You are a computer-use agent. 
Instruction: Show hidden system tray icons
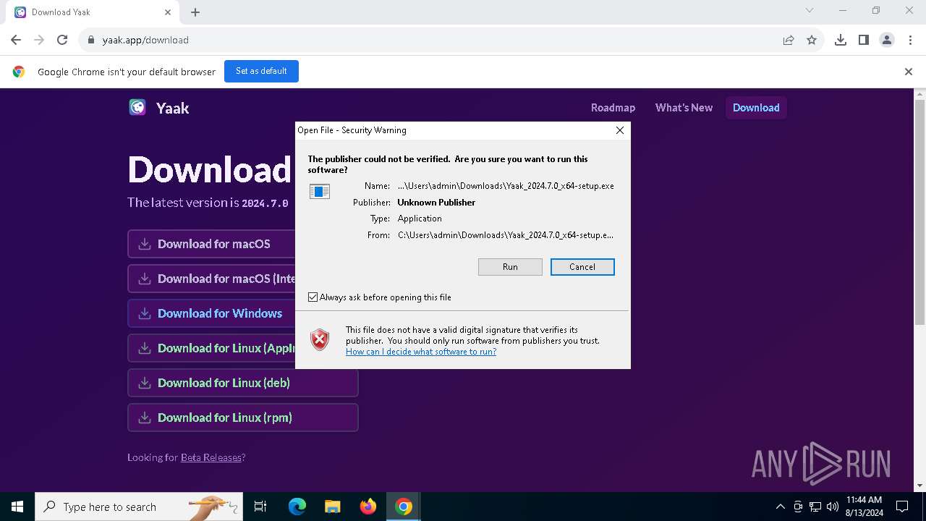(780, 507)
